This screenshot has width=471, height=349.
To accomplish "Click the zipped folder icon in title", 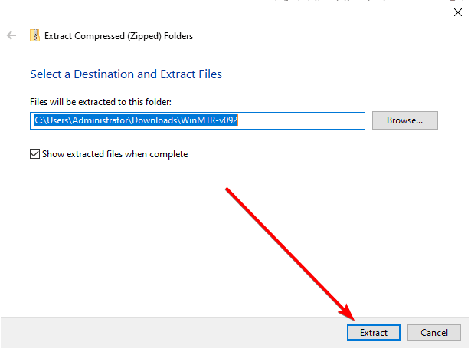I will click(34, 35).
